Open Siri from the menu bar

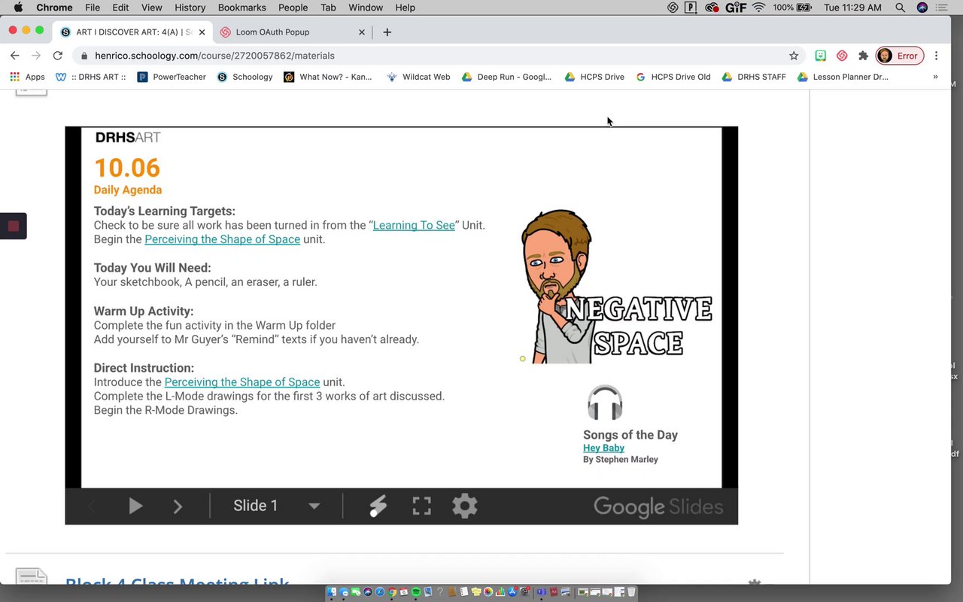(x=922, y=8)
